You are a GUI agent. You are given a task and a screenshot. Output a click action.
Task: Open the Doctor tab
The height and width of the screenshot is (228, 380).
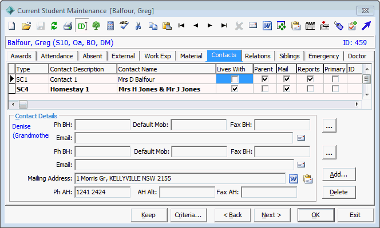pos(357,56)
